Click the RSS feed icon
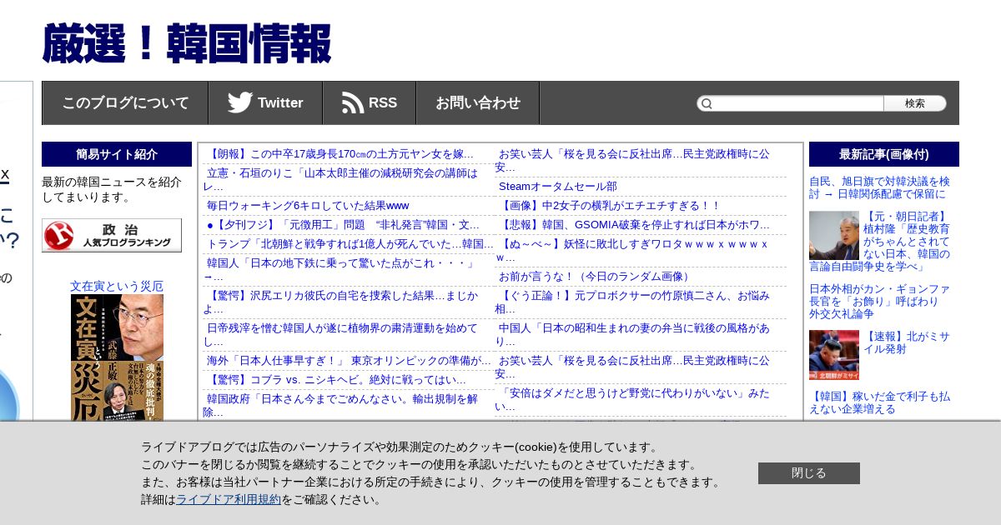The image size is (1001, 525). tap(353, 102)
